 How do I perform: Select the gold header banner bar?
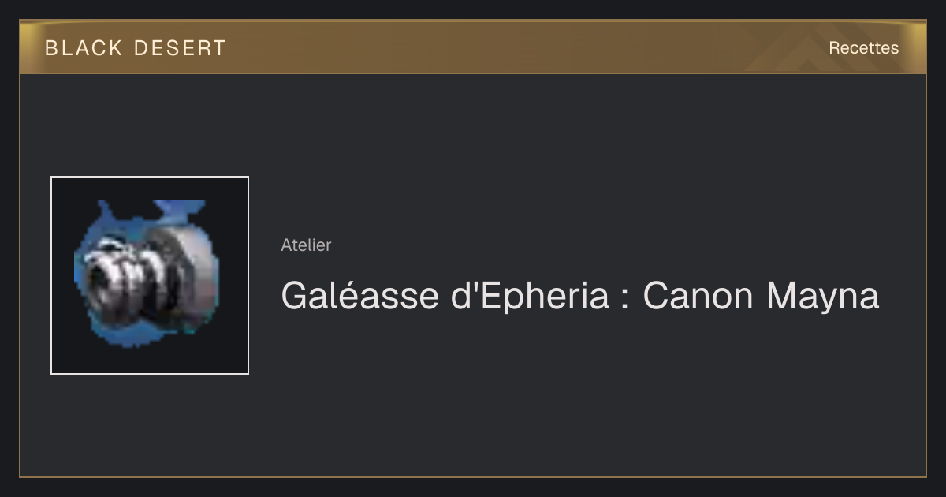pyautogui.click(x=473, y=47)
